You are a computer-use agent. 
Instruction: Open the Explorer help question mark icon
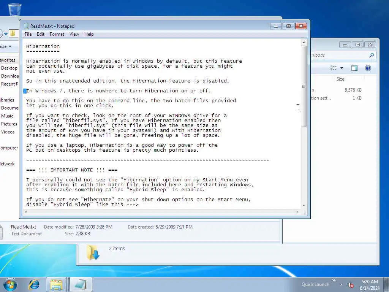tap(368, 68)
